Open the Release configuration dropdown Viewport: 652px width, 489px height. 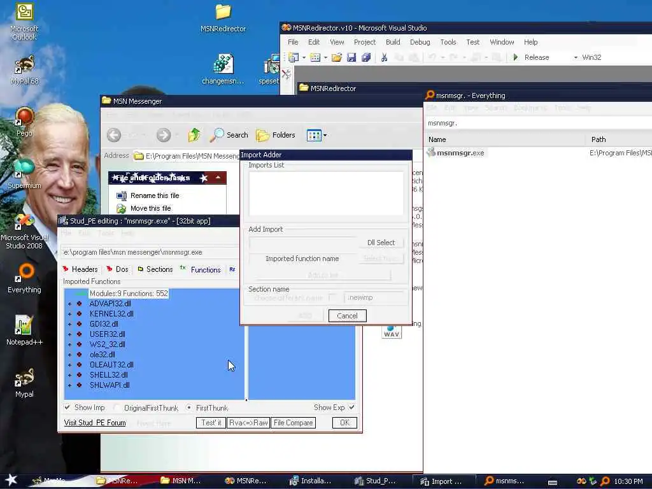(576, 57)
